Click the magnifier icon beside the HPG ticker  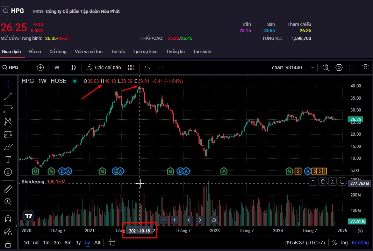[x=6, y=11]
